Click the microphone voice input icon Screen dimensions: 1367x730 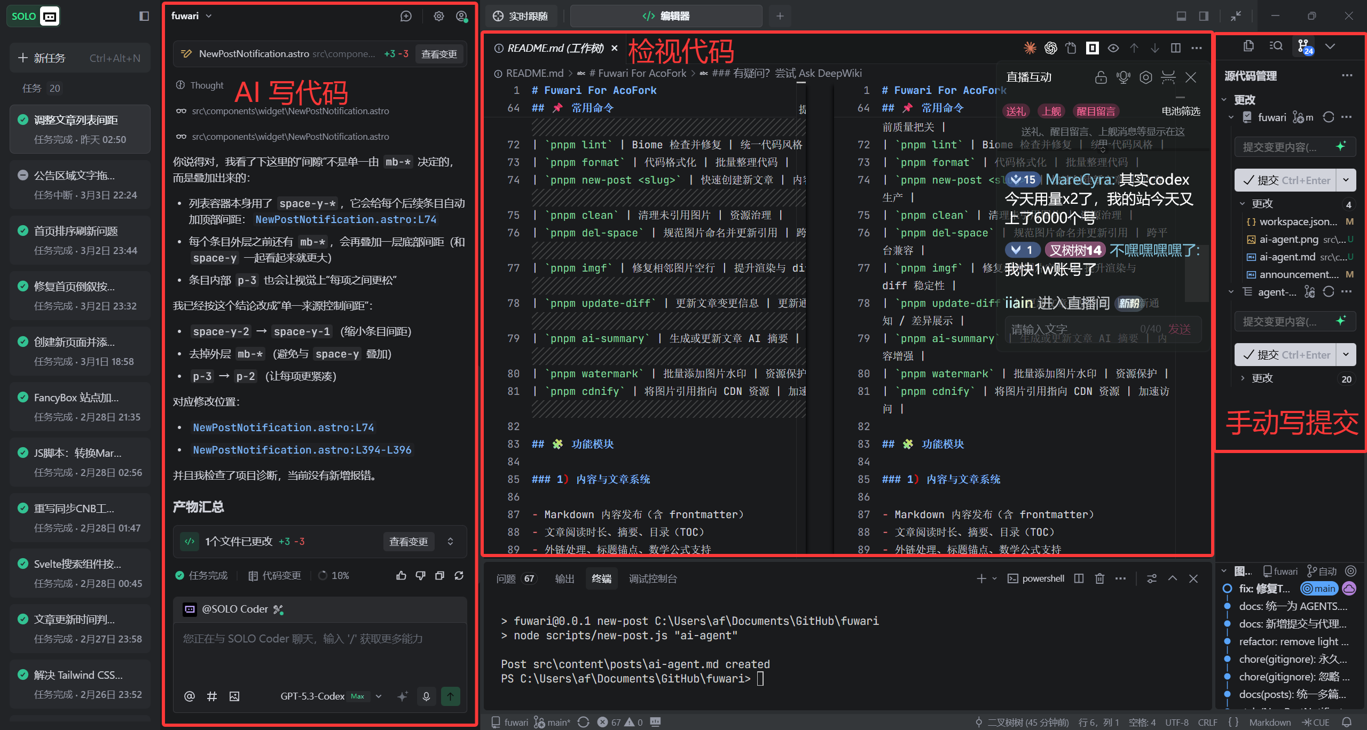click(x=426, y=696)
